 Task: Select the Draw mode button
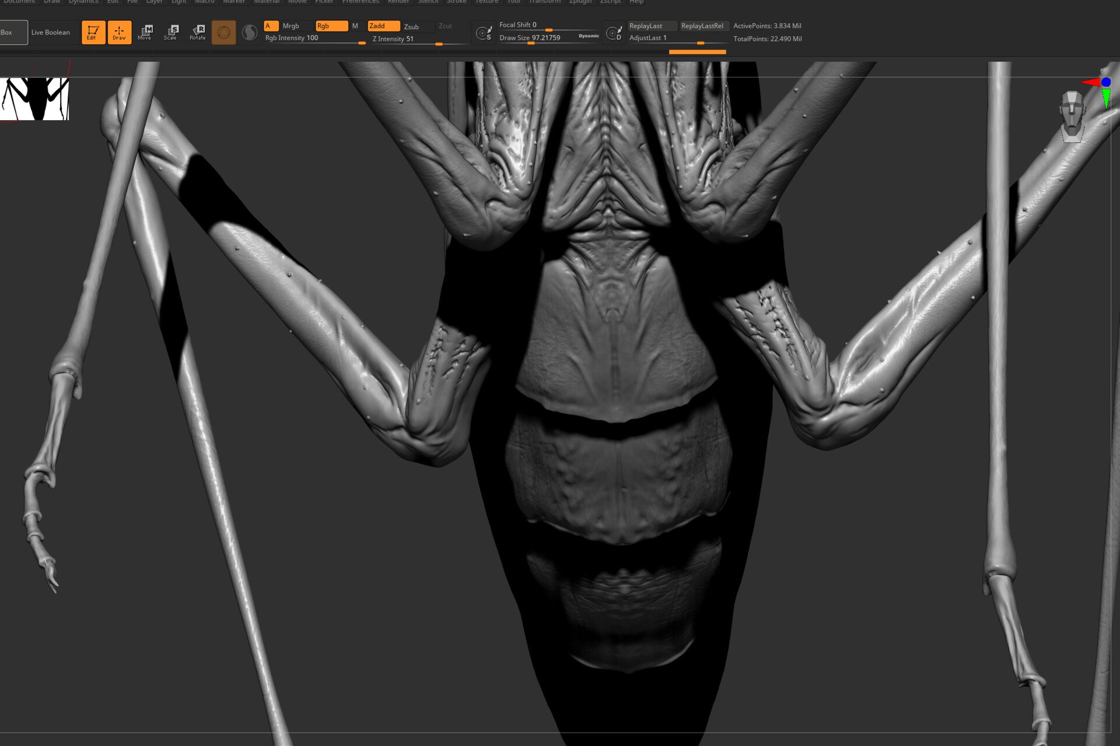(120, 33)
